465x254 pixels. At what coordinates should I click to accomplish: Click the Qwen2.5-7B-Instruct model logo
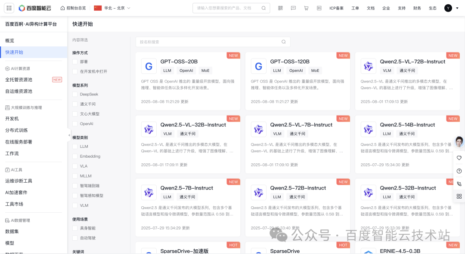point(149,193)
